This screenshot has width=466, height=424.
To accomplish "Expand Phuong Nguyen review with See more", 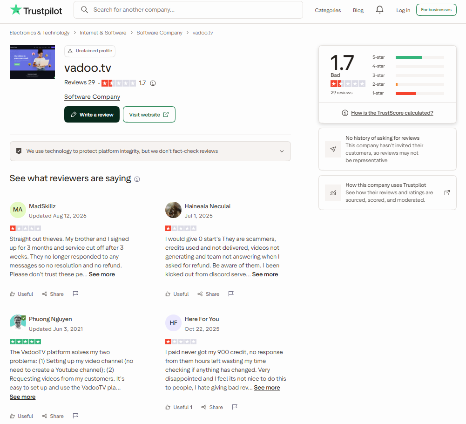I will coord(23,397).
